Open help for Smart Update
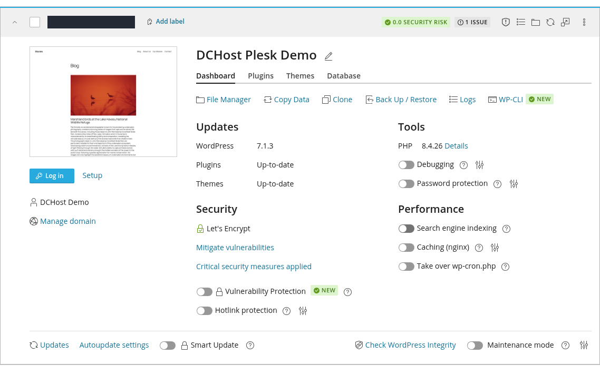This screenshot has width=600, height=374. click(x=250, y=346)
